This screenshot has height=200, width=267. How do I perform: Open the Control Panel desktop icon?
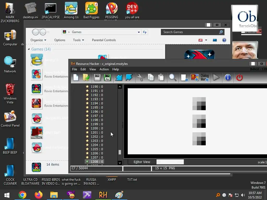[10, 119]
